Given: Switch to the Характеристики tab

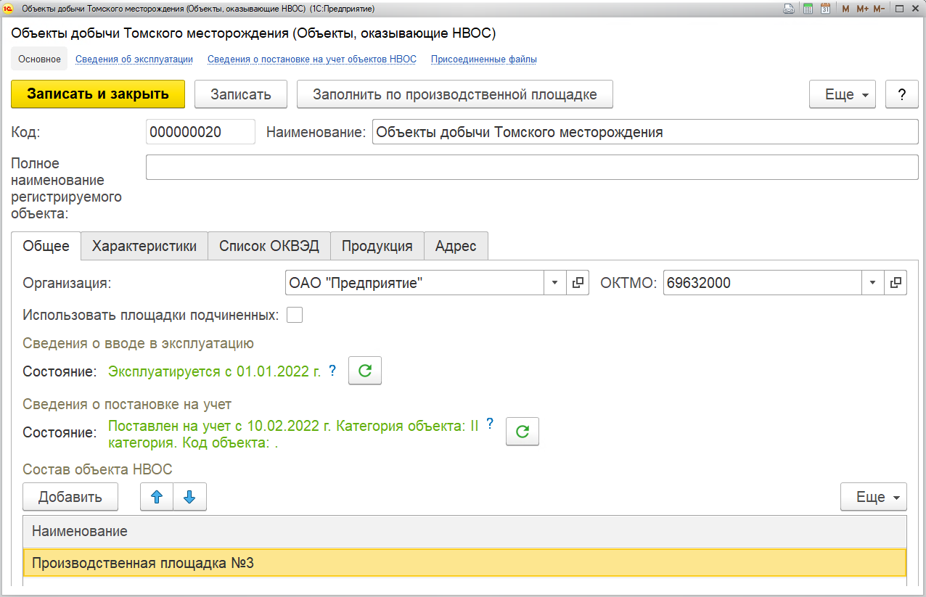Looking at the screenshot, I should coord(144,246).
